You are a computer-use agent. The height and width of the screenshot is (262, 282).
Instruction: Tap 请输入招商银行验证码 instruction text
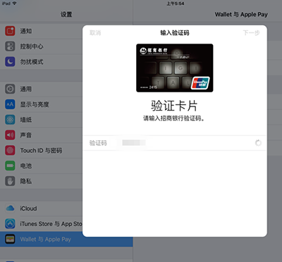[174, 118]
